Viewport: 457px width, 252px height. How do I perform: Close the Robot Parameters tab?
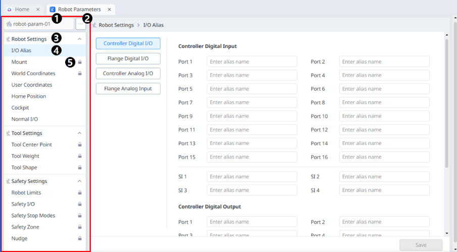[x=109, y=9]
